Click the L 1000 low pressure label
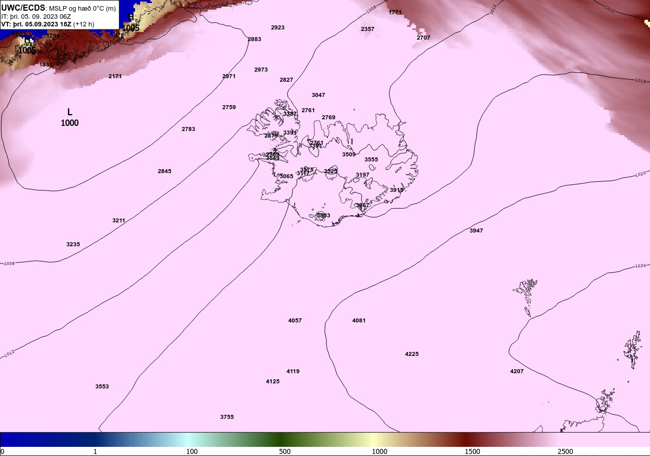Image resolution: width=650 pixels, height=456 pixels. [x=70, y=117]
